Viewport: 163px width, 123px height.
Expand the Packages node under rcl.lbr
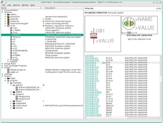pos(8,60)
